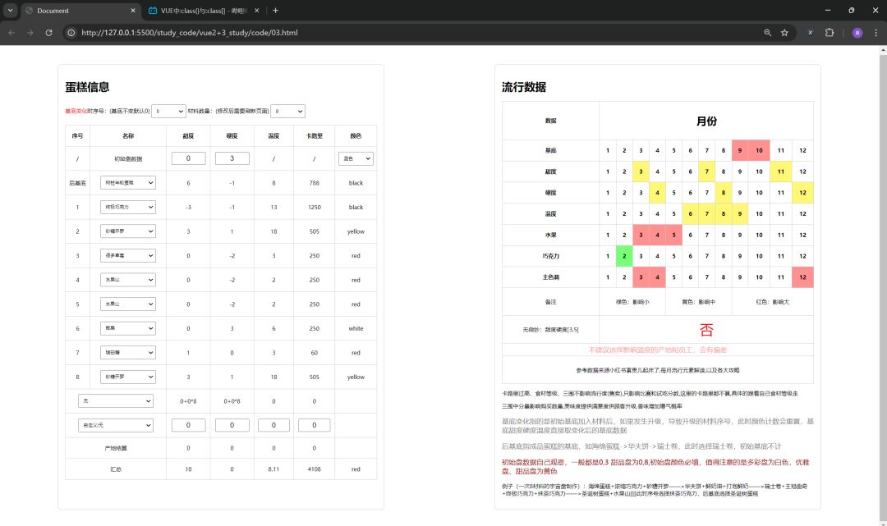Click the 4108 total calorie value
This screenshot has width=887, height=526.
(x=315, y=469)
